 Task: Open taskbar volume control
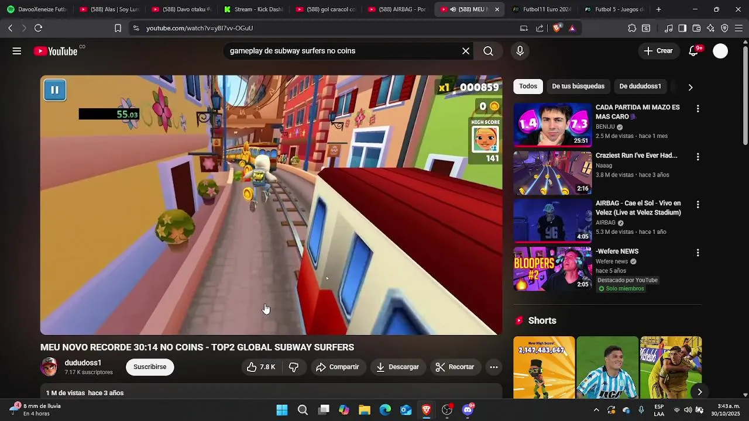[x=688, y=410]
